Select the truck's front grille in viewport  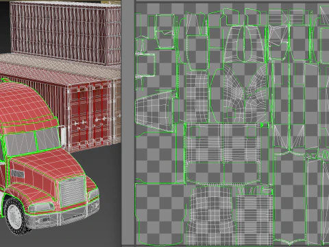click(x=73, y=191)
